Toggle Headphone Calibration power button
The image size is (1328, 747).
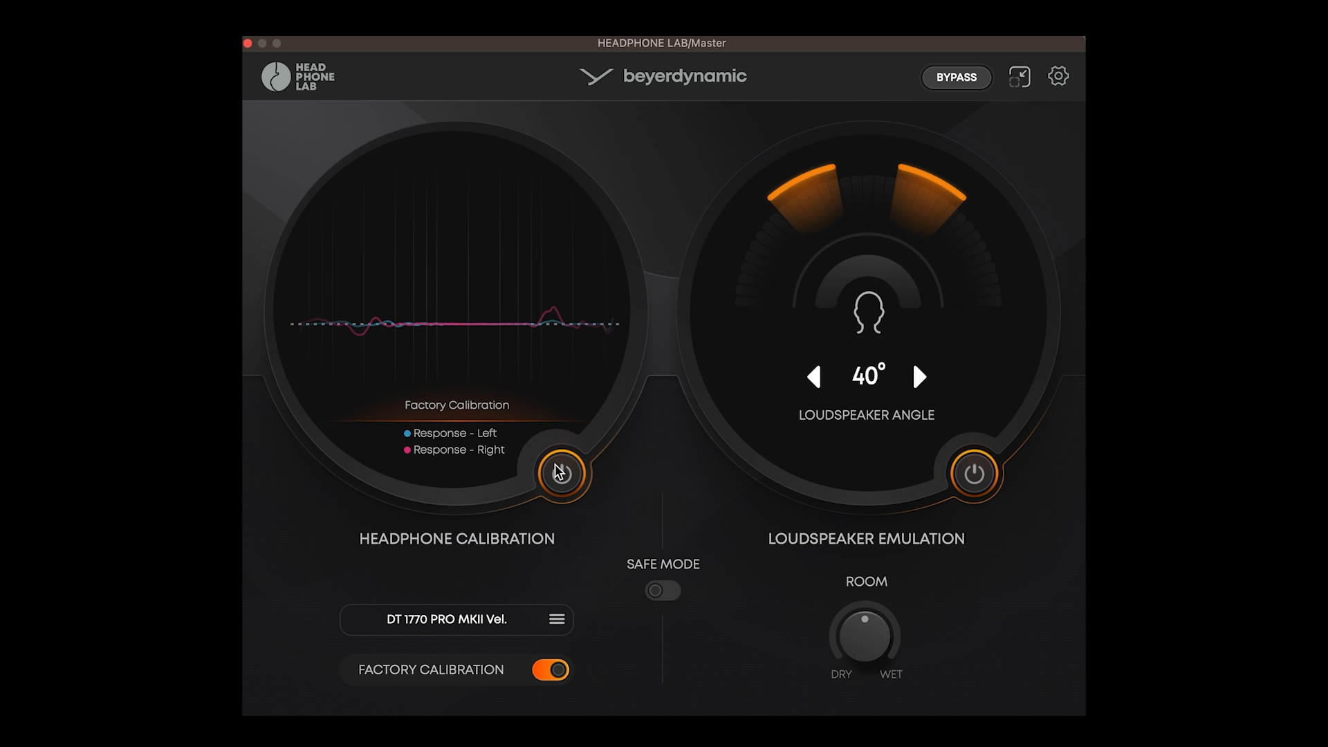point(561,474)
